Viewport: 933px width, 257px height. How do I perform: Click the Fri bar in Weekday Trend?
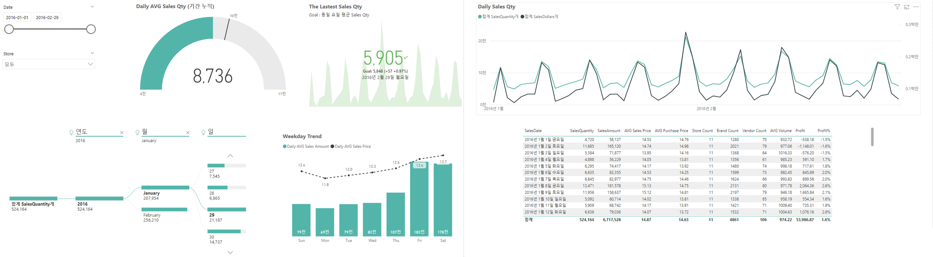click(419, 199)
